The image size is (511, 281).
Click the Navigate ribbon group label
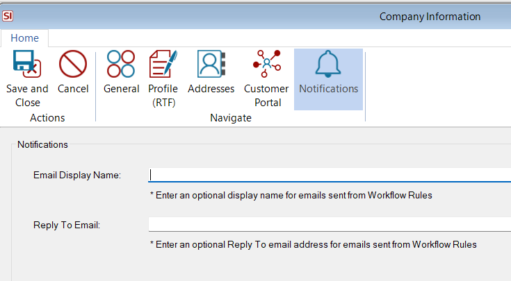pos(231,118)
